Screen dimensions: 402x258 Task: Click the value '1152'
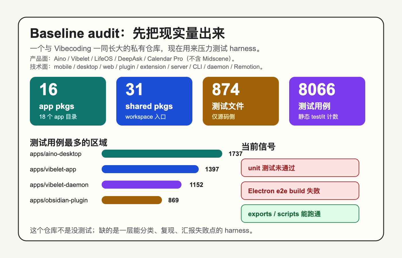pos(196,185)
